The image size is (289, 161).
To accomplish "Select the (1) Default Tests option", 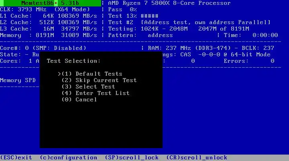I will 92,74.
